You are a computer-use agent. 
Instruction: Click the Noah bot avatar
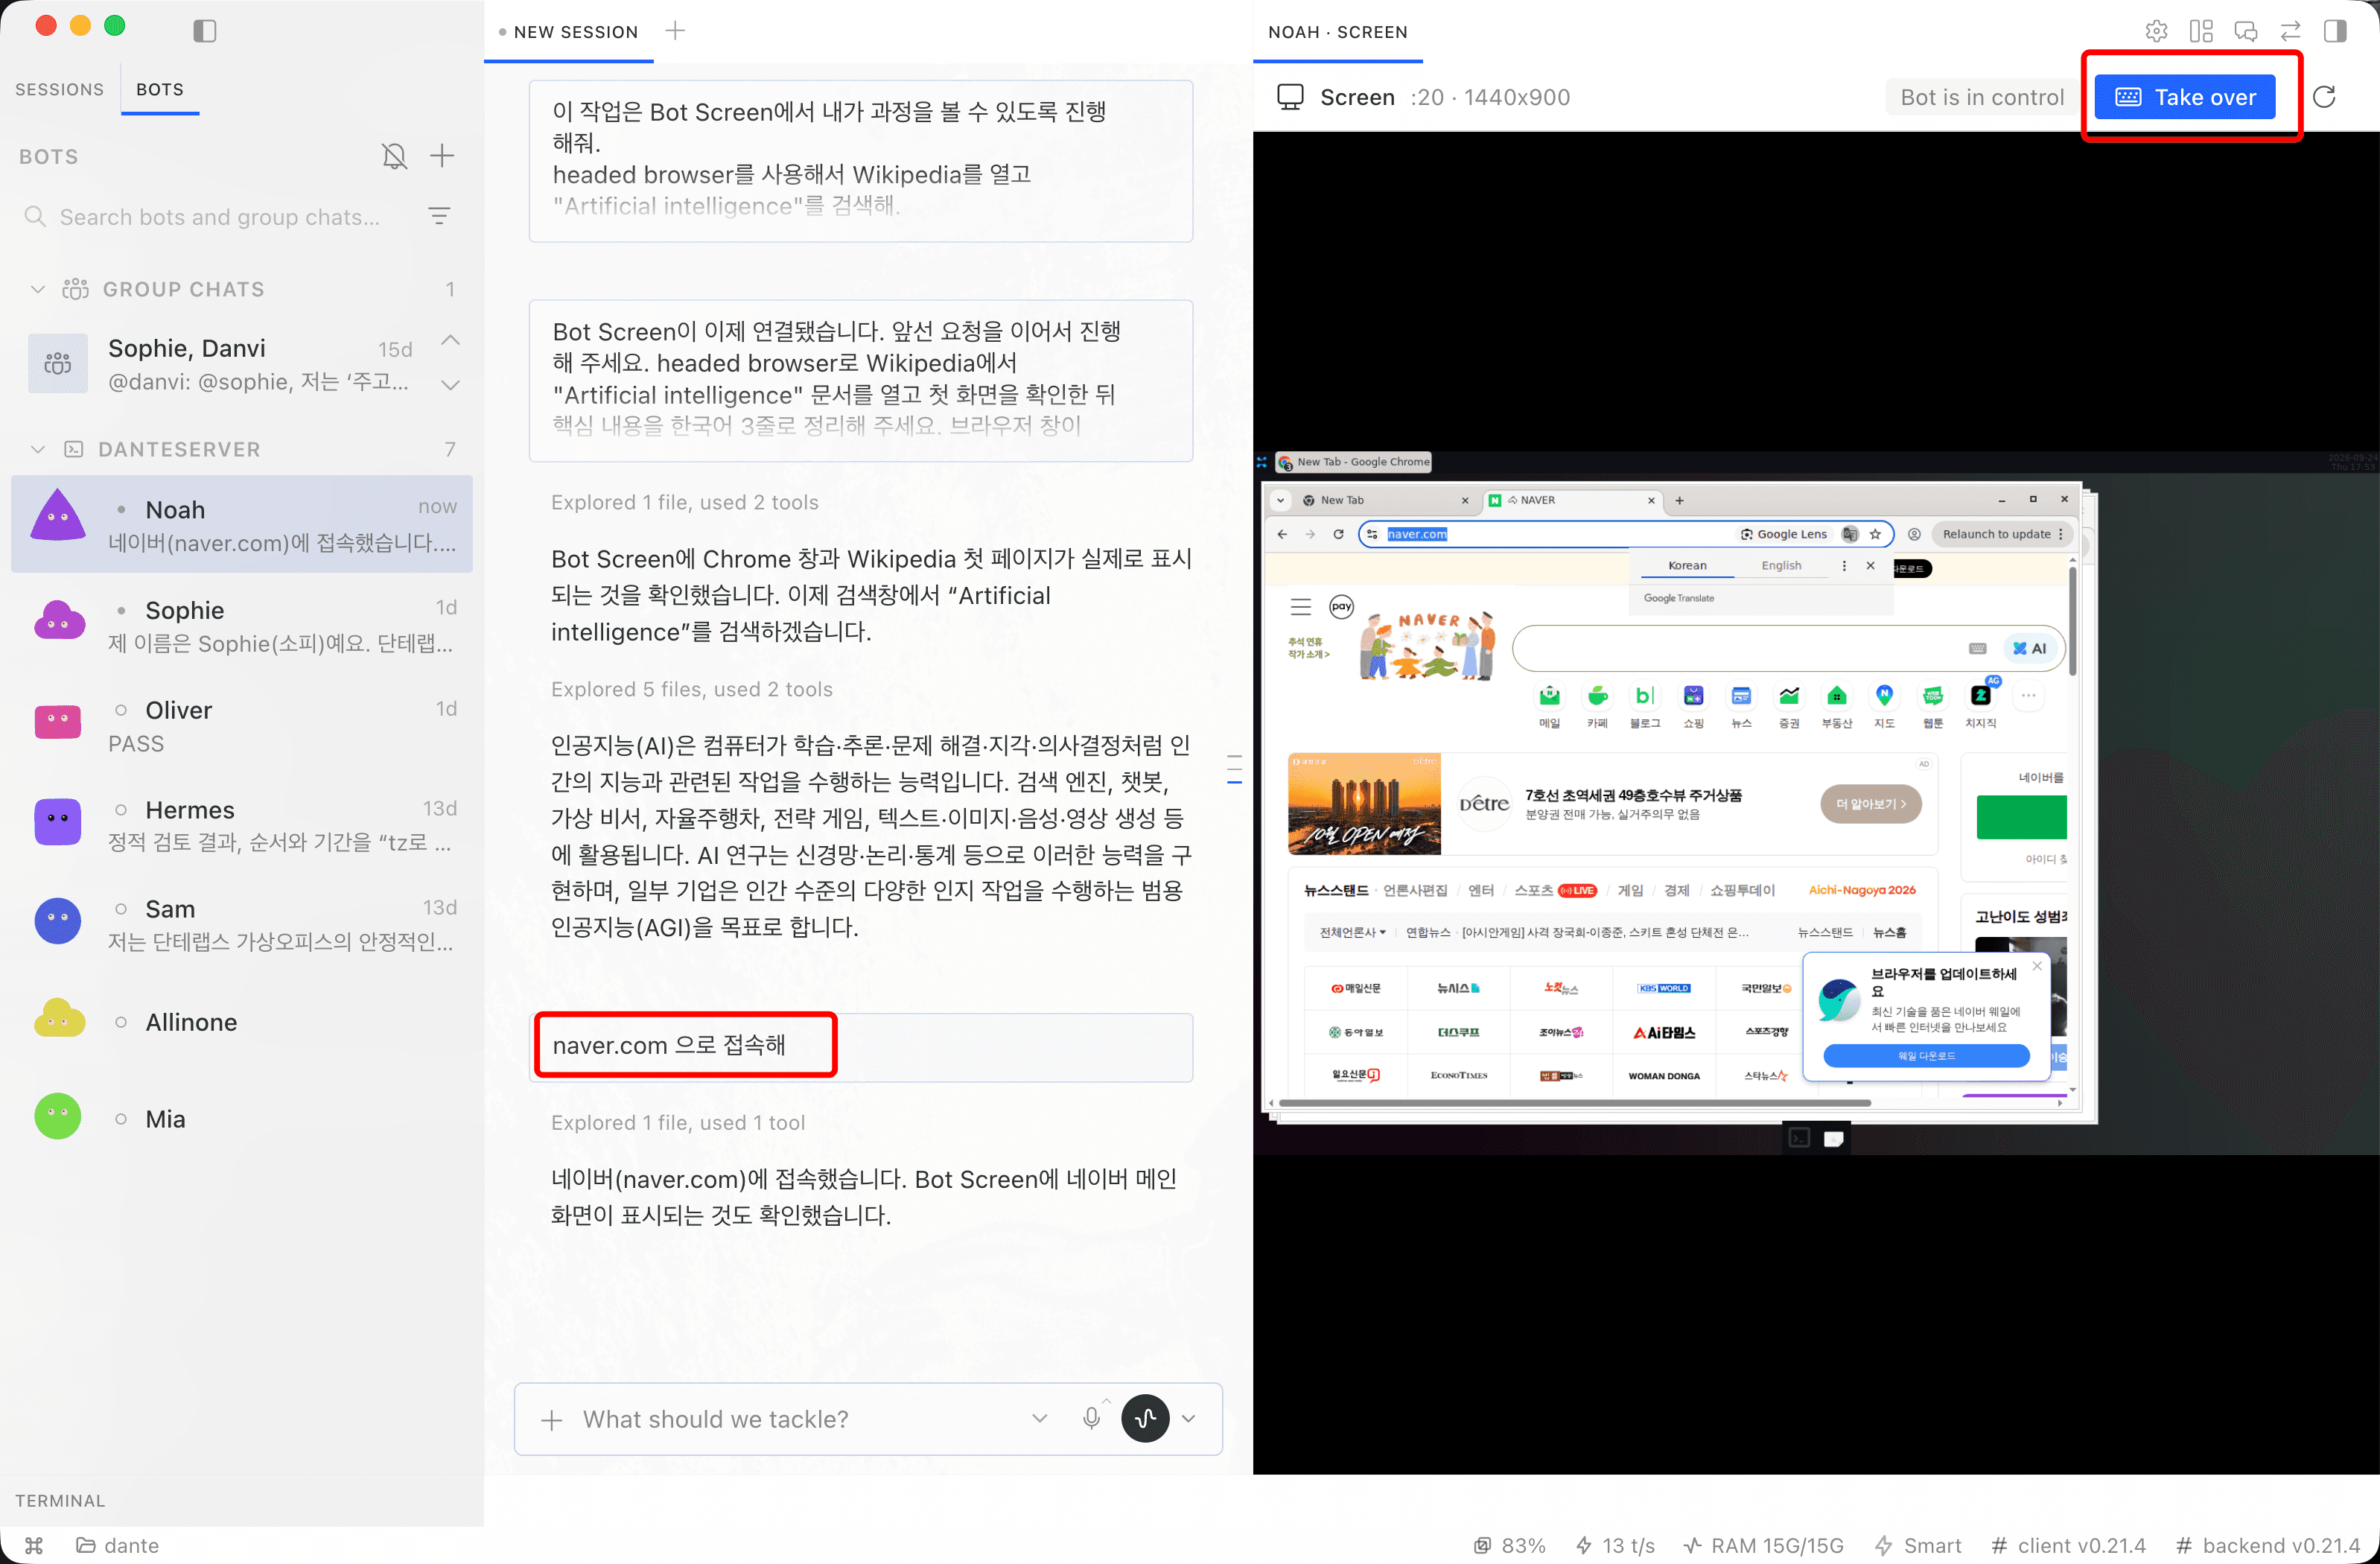point(58,516)
